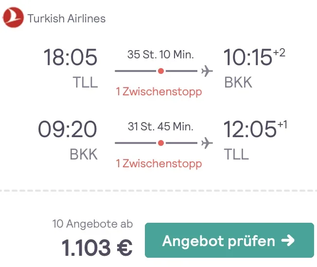Click the 31 St. 45 Min. duration

[x=160, y=126]
